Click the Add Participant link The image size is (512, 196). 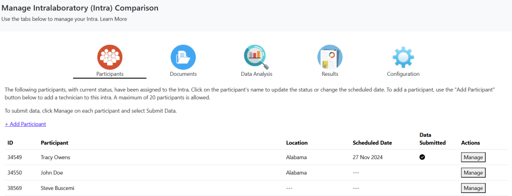tap(25, 124)
